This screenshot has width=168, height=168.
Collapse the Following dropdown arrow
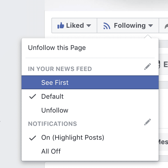coord(151,26)
